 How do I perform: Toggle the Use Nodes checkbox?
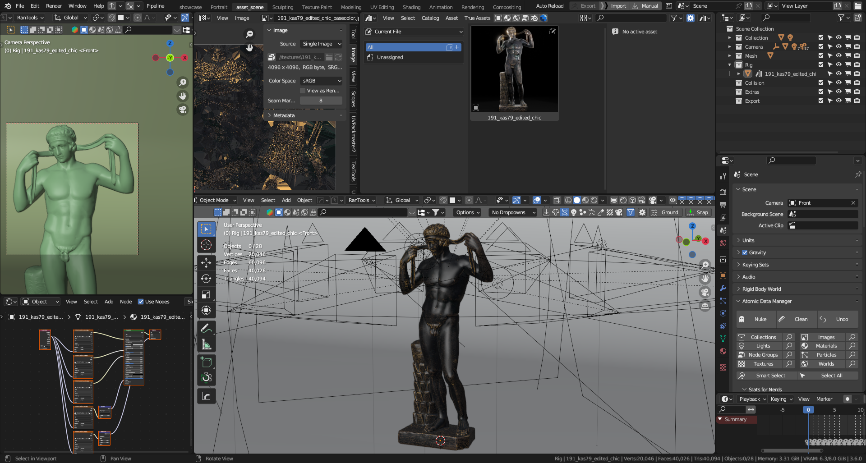141,301
